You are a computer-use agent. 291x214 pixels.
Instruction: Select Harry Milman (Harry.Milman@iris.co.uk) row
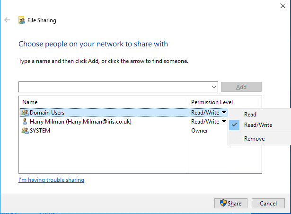(x=123, y=122)
